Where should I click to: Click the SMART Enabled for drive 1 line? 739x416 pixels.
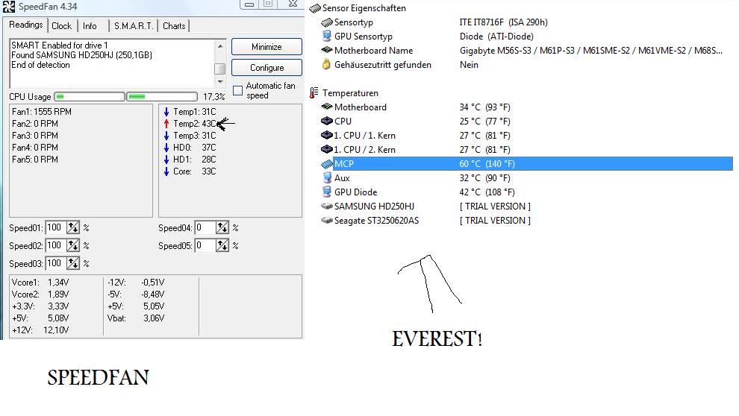point(60,45)
